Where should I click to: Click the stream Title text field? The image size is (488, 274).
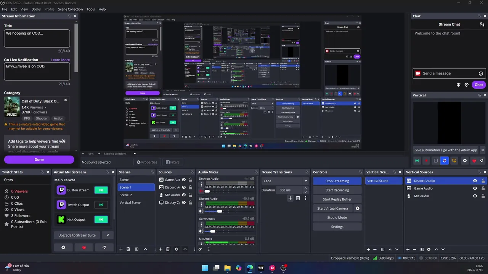[37, 38]
